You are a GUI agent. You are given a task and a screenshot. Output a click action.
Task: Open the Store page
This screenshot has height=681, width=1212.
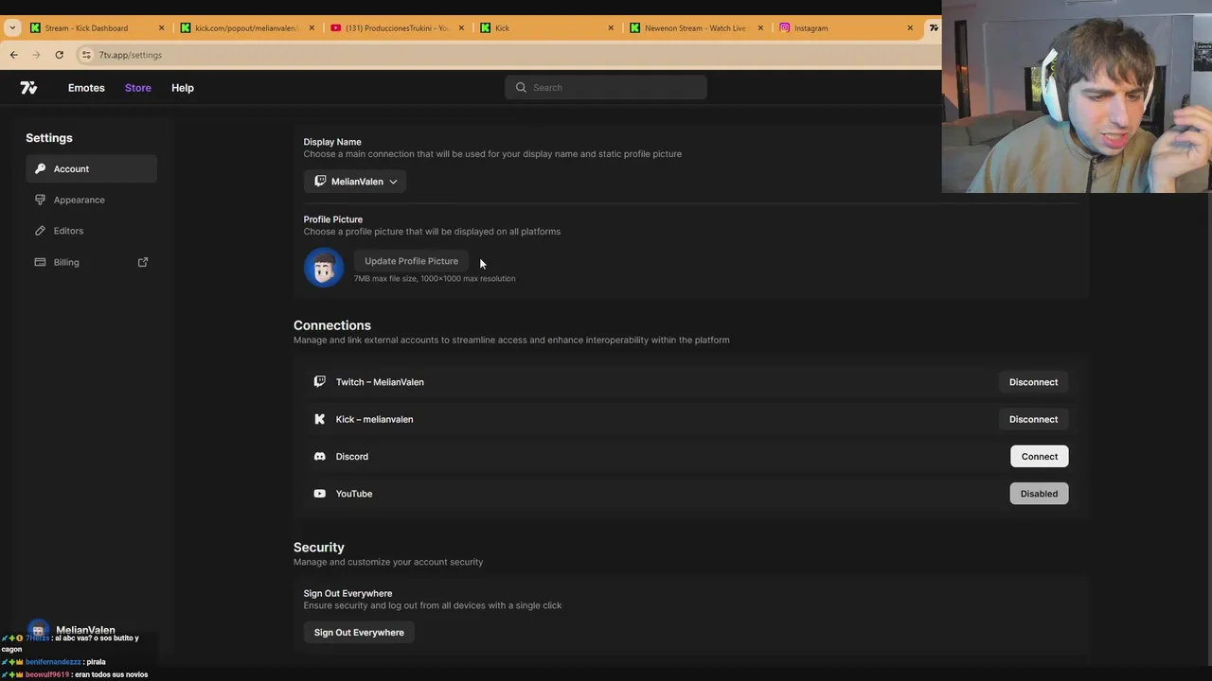(x=138, y=88)
